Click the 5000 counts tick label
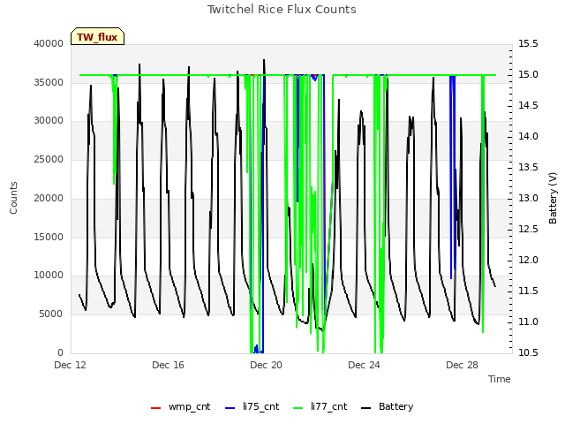This screenshot has width=565, height=424. click(51, 314)
